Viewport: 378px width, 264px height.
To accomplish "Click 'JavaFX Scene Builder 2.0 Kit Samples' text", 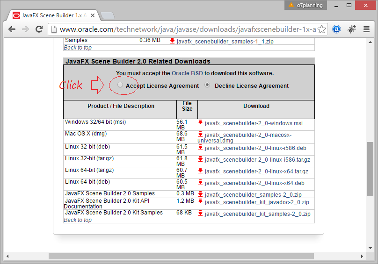I will [114, 213].
